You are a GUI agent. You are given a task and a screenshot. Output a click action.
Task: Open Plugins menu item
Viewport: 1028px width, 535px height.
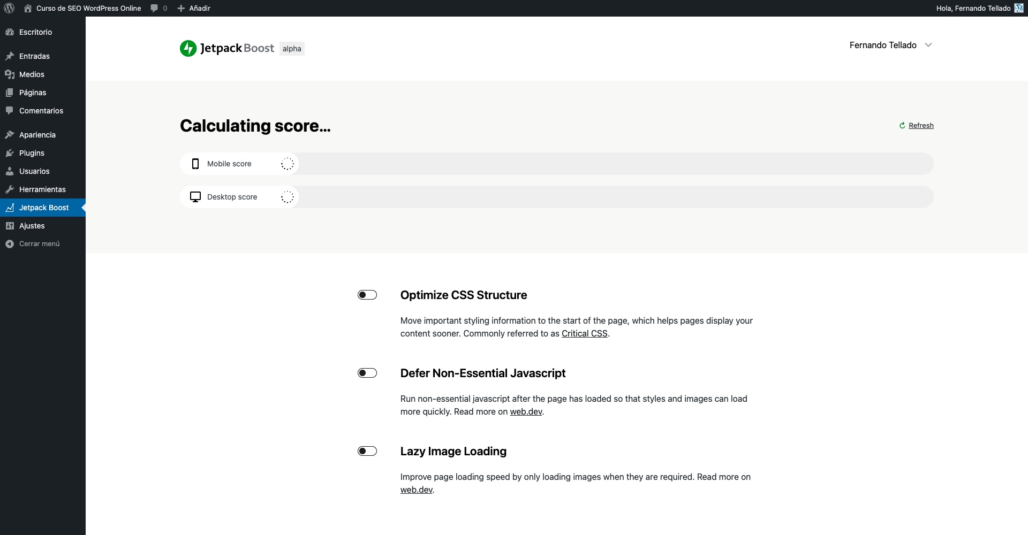pyautogui.click(x=43, y=153)
